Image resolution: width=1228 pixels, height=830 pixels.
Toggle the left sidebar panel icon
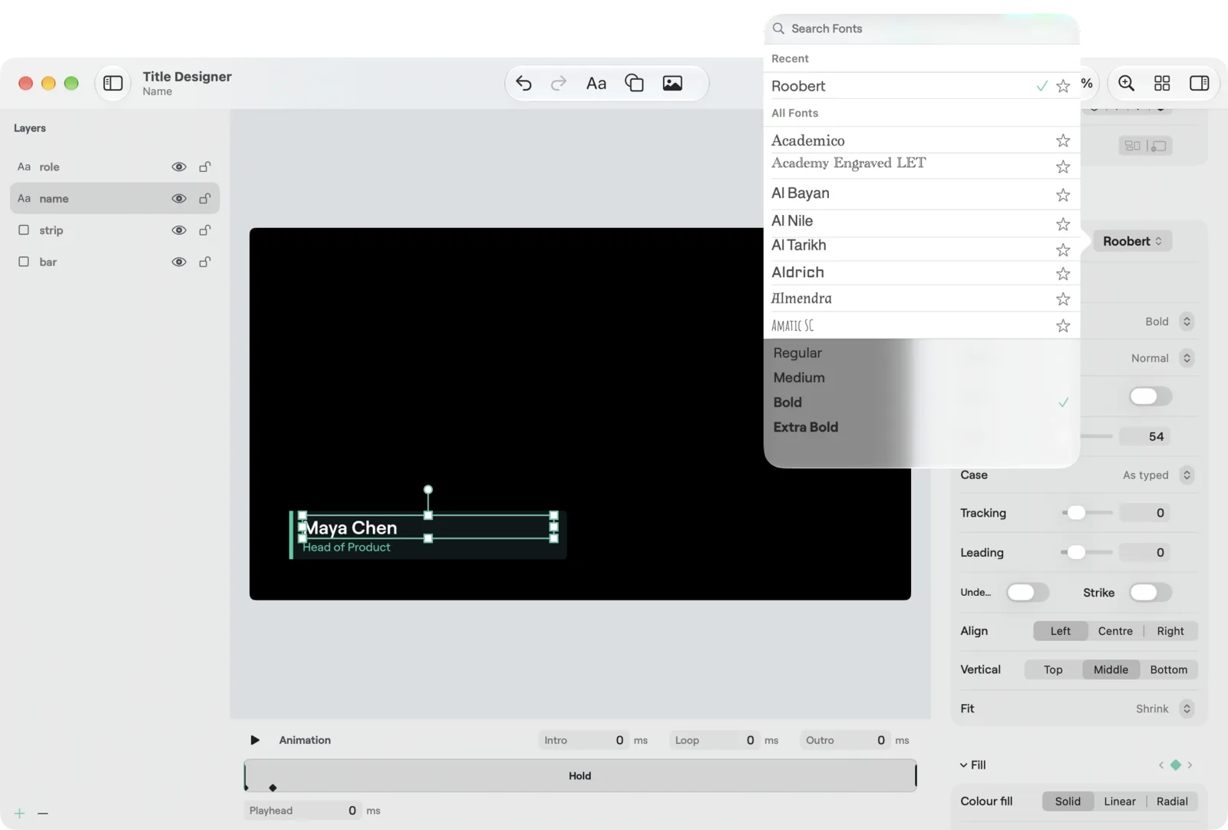pyautogui.click(x=113, y=83)
